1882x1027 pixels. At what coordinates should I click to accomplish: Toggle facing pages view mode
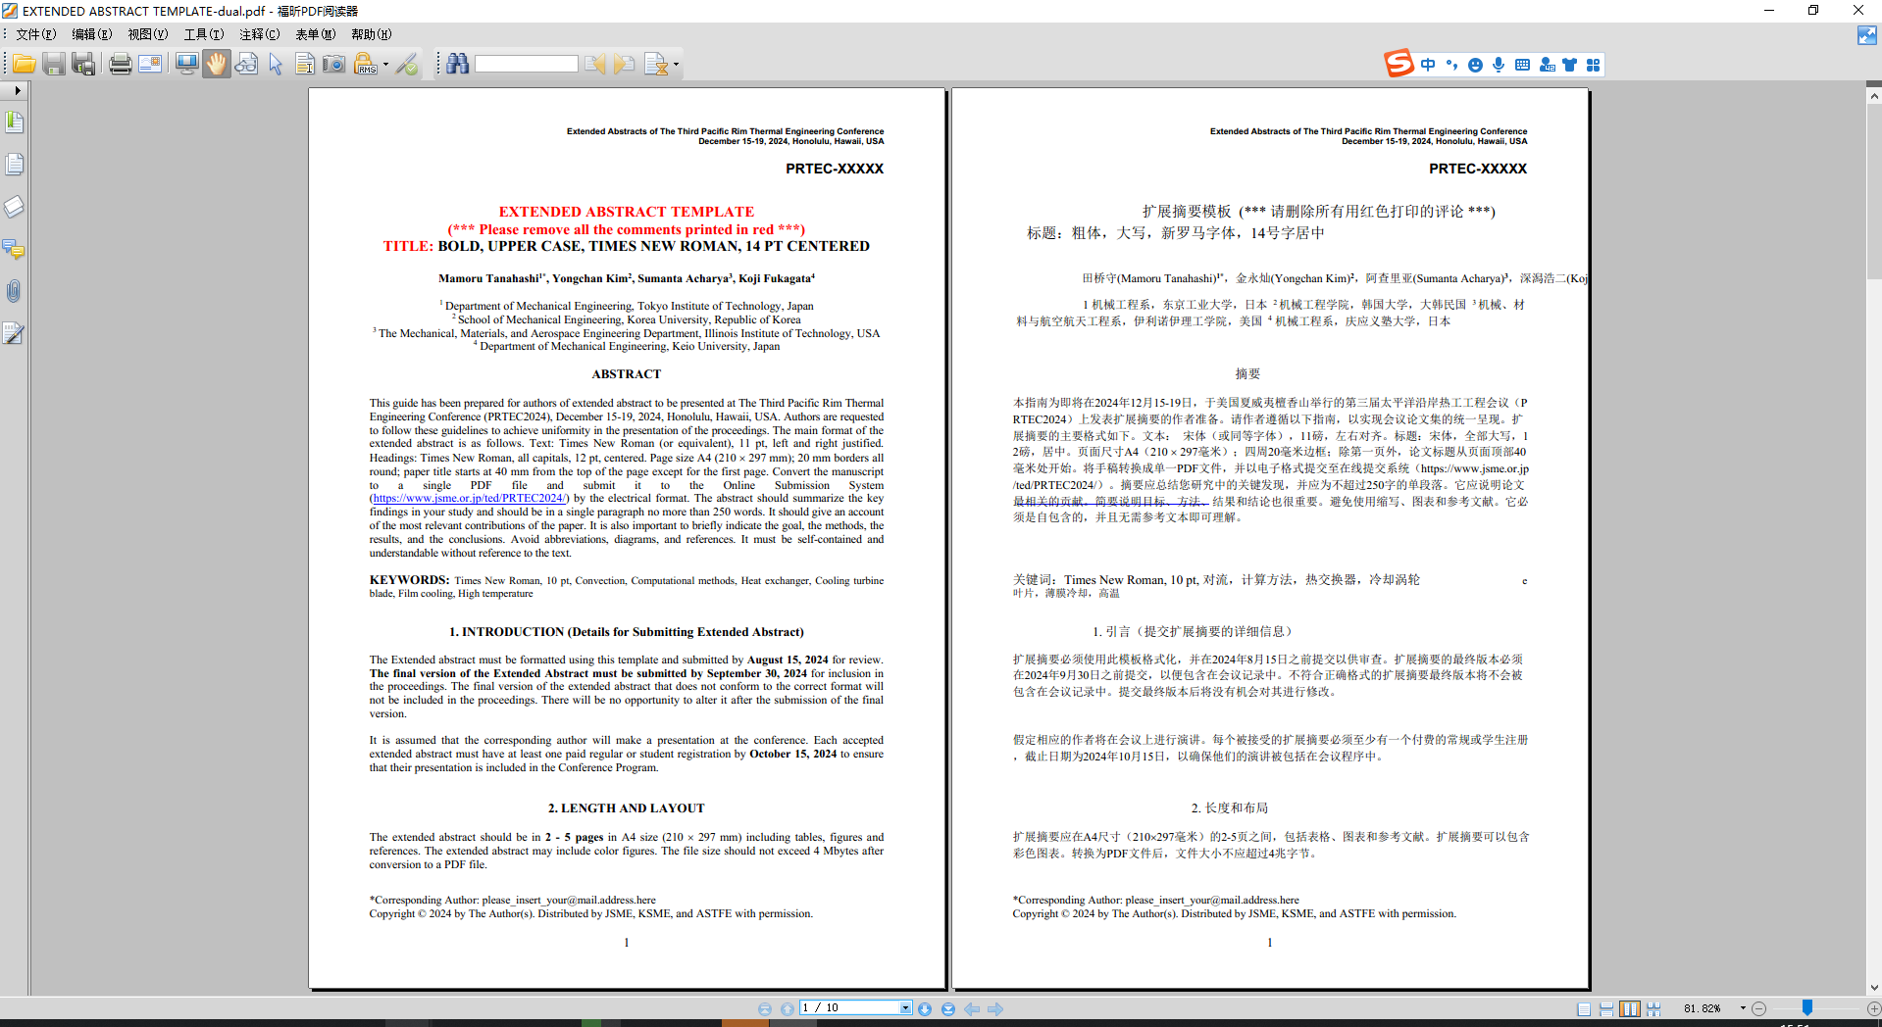coord(1630,1008)
